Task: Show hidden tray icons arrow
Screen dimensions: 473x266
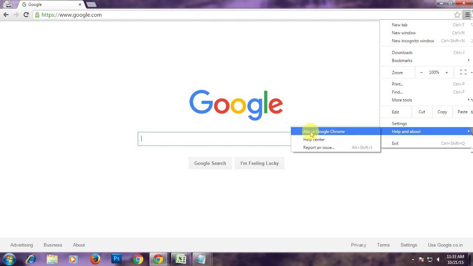Action: pyautogui.click(x=412, y=259)
